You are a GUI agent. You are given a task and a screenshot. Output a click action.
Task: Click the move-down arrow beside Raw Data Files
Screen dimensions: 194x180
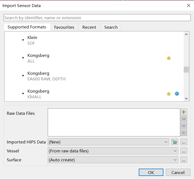coord(184,133)
